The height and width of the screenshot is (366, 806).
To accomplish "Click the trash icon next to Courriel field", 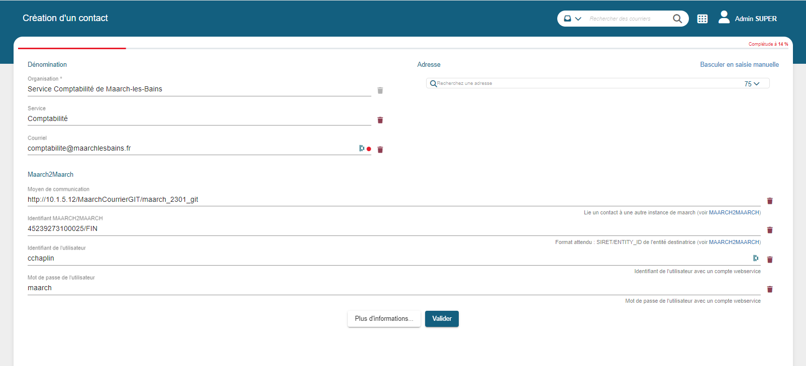I will [380, 150].
